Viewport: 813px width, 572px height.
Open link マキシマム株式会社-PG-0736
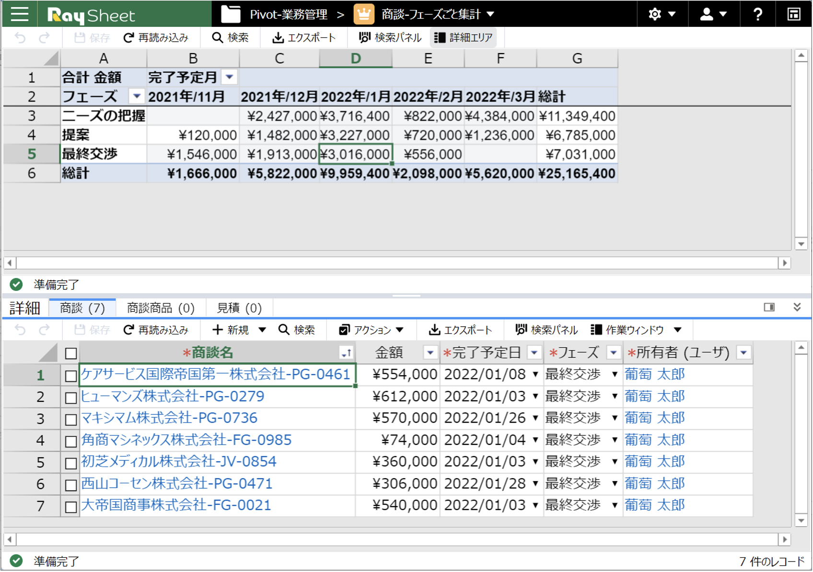169,418
